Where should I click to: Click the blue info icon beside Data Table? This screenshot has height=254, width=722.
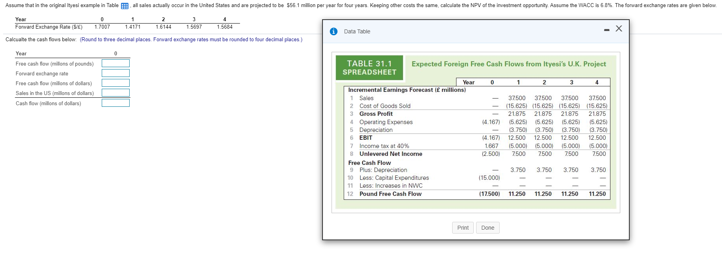click(334, 31)
